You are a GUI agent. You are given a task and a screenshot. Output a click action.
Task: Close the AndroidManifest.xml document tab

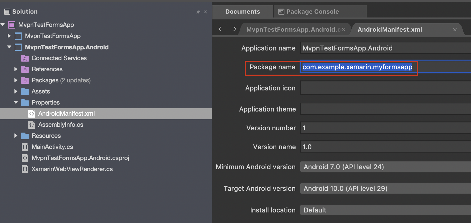(x=455, y=30)
